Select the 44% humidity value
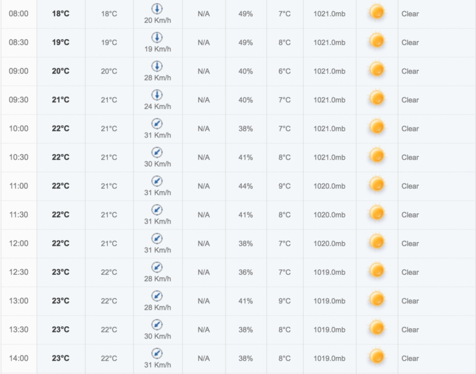The image size is (476, 374). click(245, 186)
